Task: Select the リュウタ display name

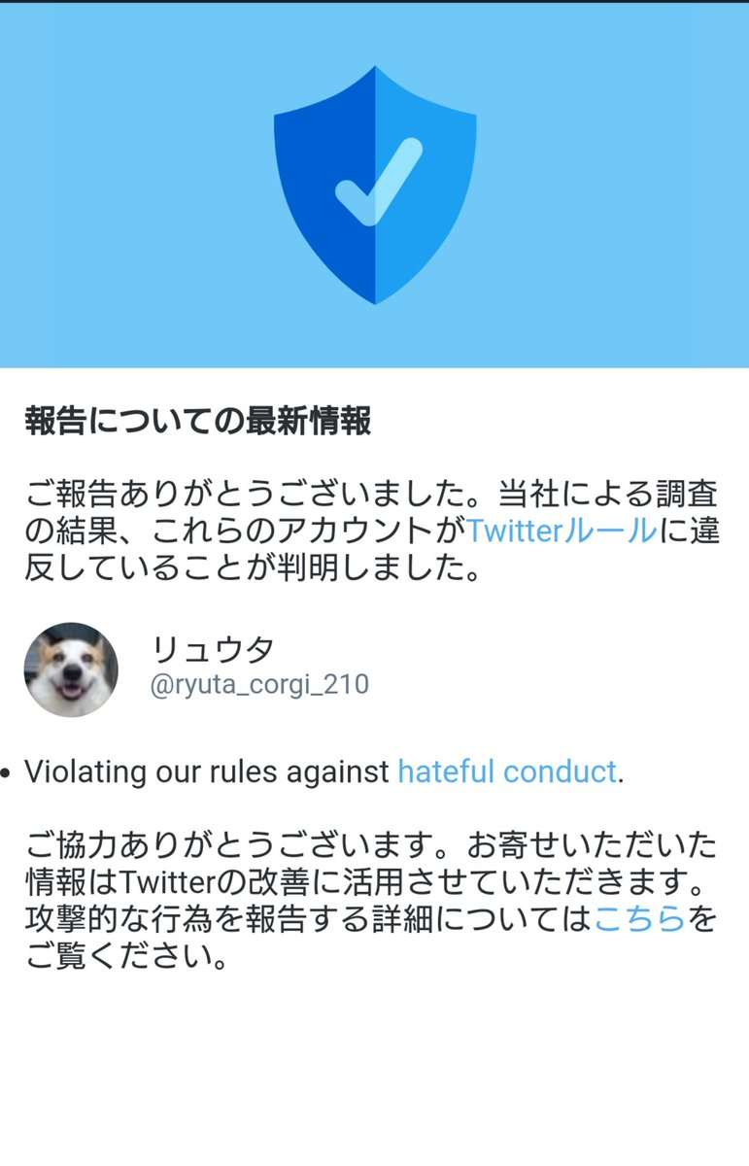Action: [x=213, y=649]
